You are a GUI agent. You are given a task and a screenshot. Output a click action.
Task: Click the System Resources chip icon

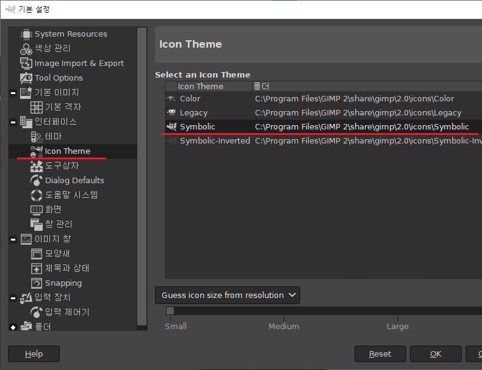(26, 34)
